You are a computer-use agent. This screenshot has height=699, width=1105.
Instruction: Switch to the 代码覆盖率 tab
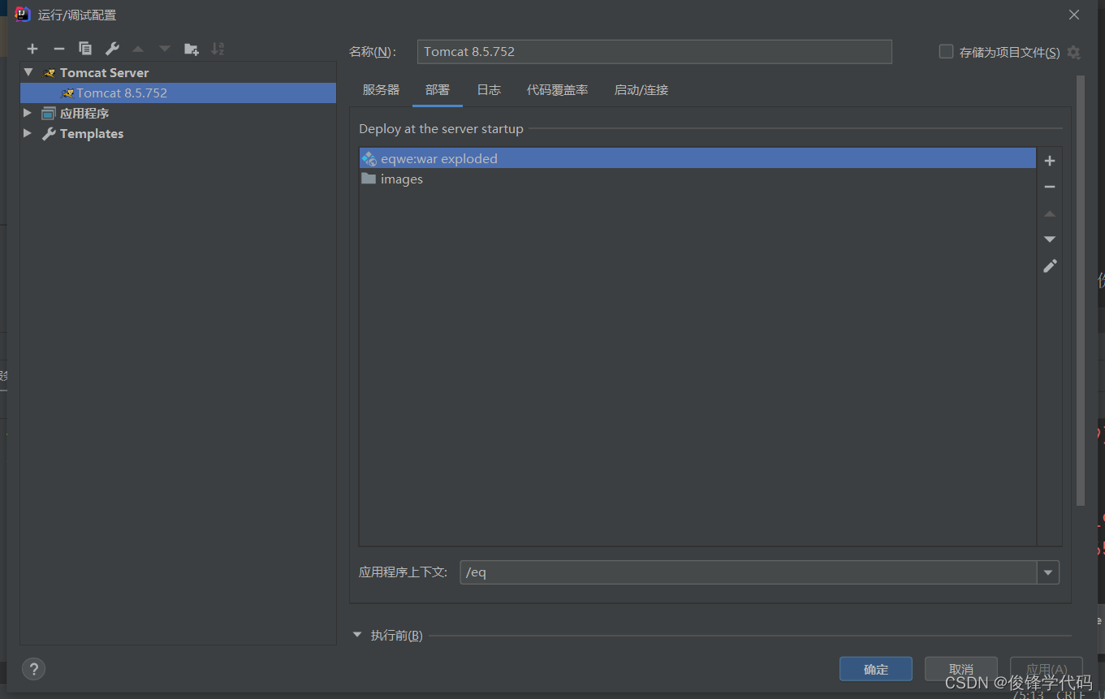coord(557,90)
